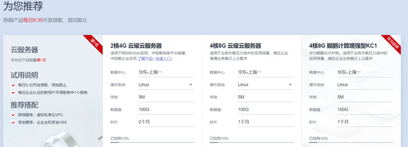Click 数据中心 field in 4核8G 云耀云服务器 card

click(x=266, y=73)
